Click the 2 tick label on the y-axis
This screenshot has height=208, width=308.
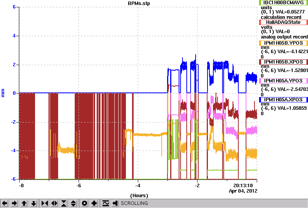pyautogui.click(x=14, y=65)
